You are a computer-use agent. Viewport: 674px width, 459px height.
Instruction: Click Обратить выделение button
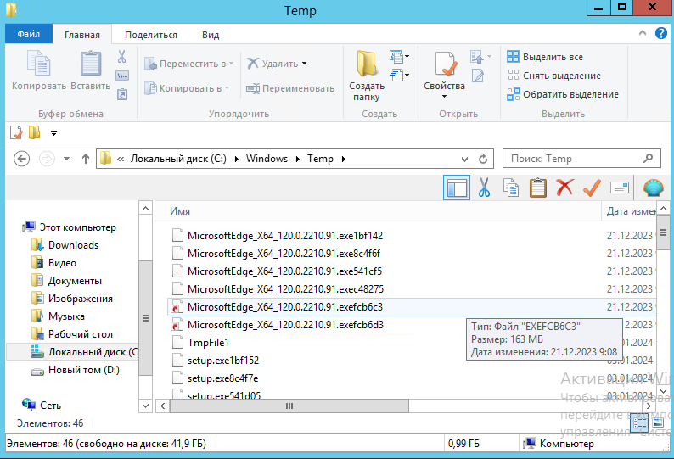pos(563,94)
